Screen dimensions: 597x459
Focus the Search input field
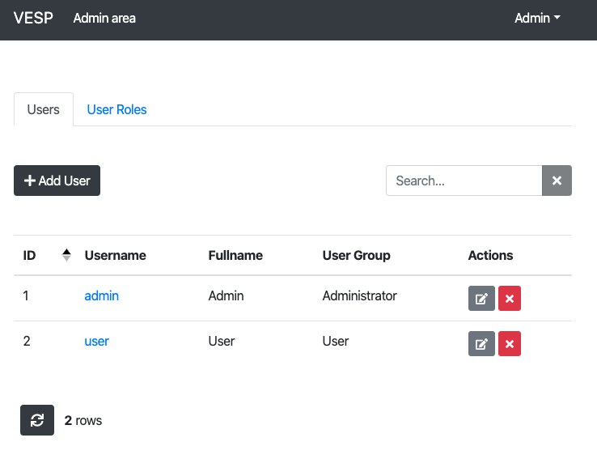point(464,181)
